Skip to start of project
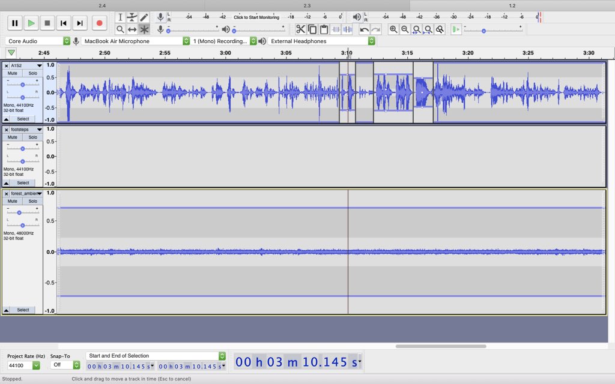The height and width of the screenshot is (384, 615). 63,23
